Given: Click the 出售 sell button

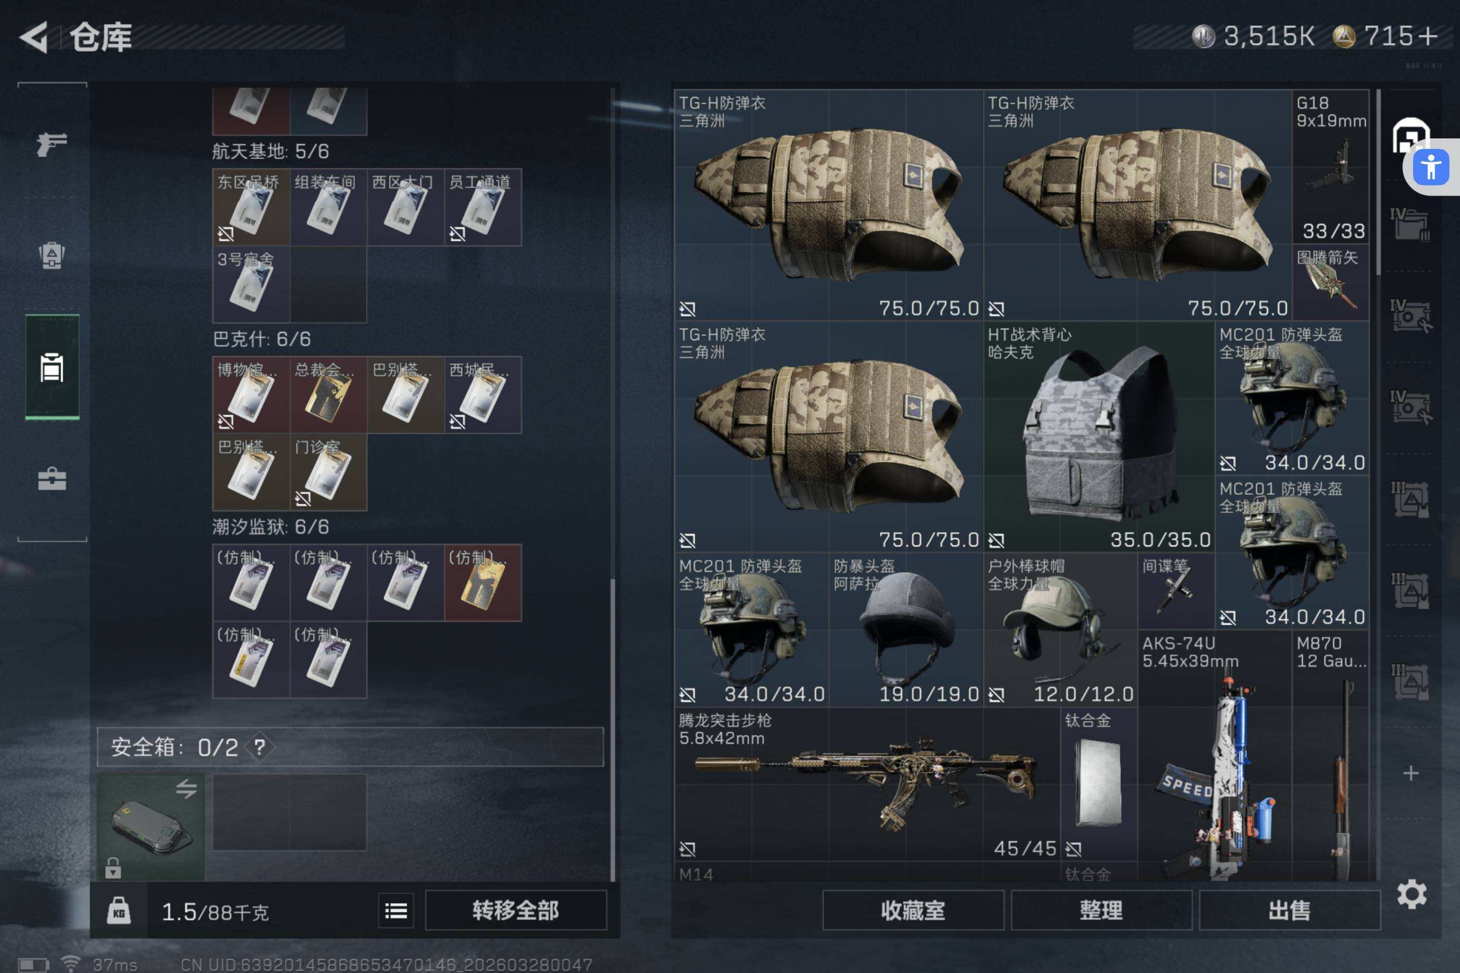Looking at the screenshot, I should point(1290,910).
